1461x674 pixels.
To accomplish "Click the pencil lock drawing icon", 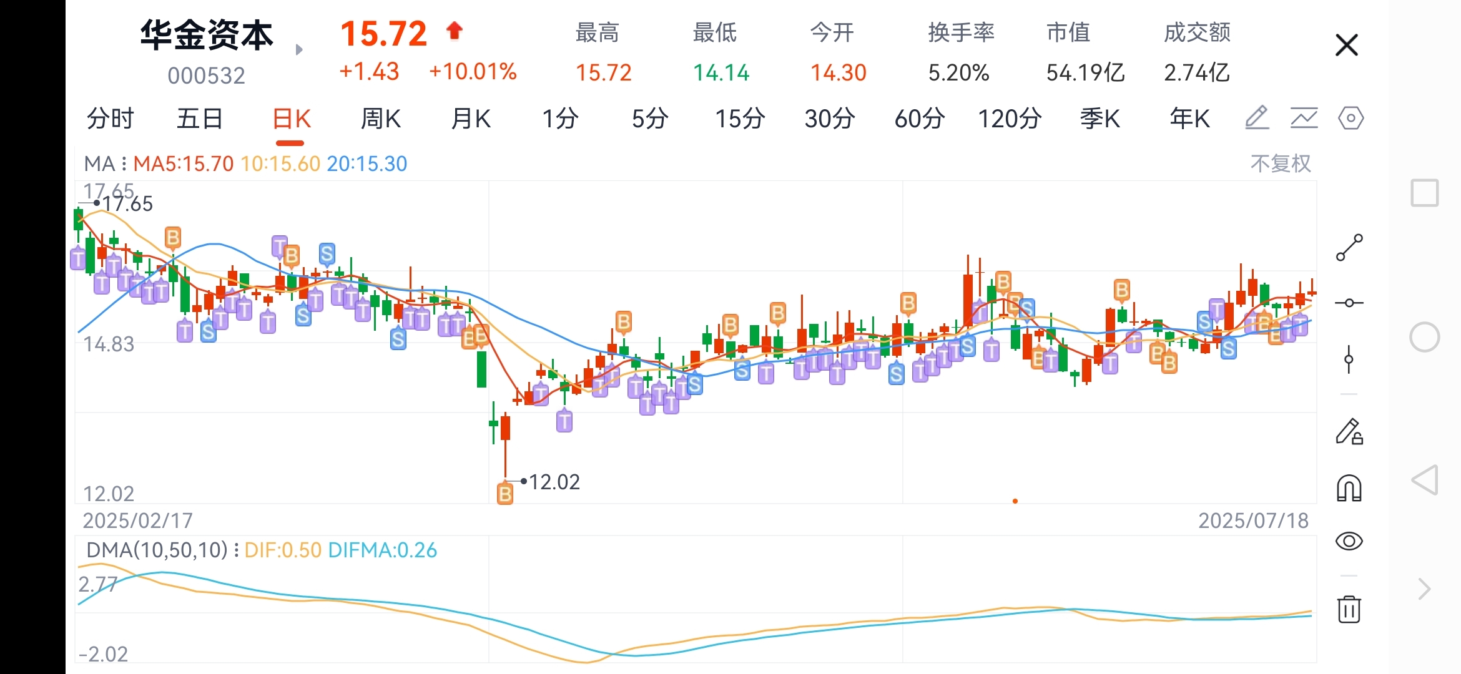I will click(x=1349, y=432).
